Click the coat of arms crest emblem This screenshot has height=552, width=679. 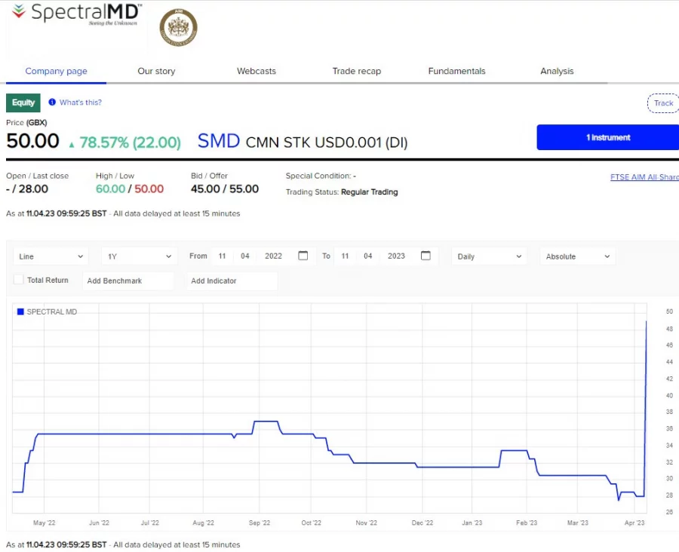178,28
